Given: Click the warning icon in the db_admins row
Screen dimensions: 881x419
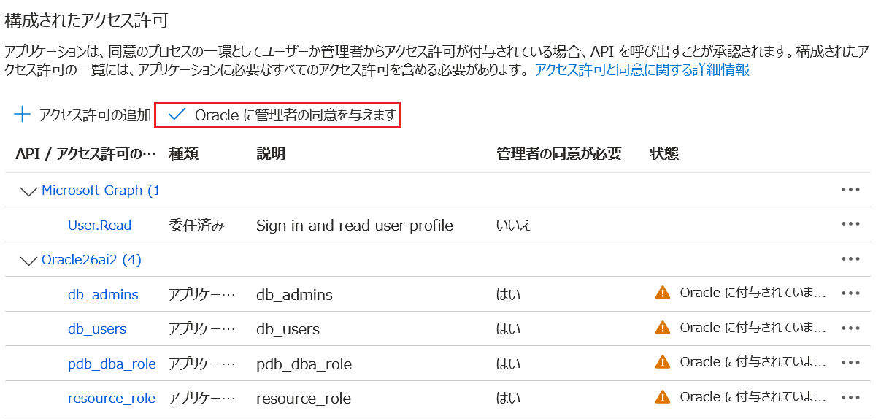Looking at the screenshot, I should point(662,293).
